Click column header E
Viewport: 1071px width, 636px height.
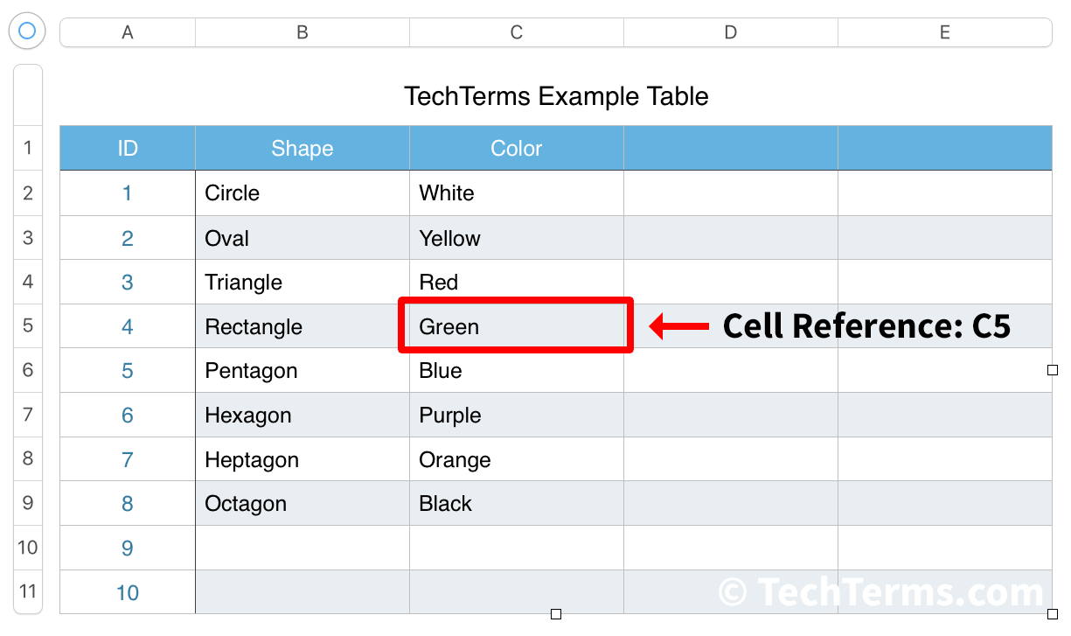coord(944,31)
